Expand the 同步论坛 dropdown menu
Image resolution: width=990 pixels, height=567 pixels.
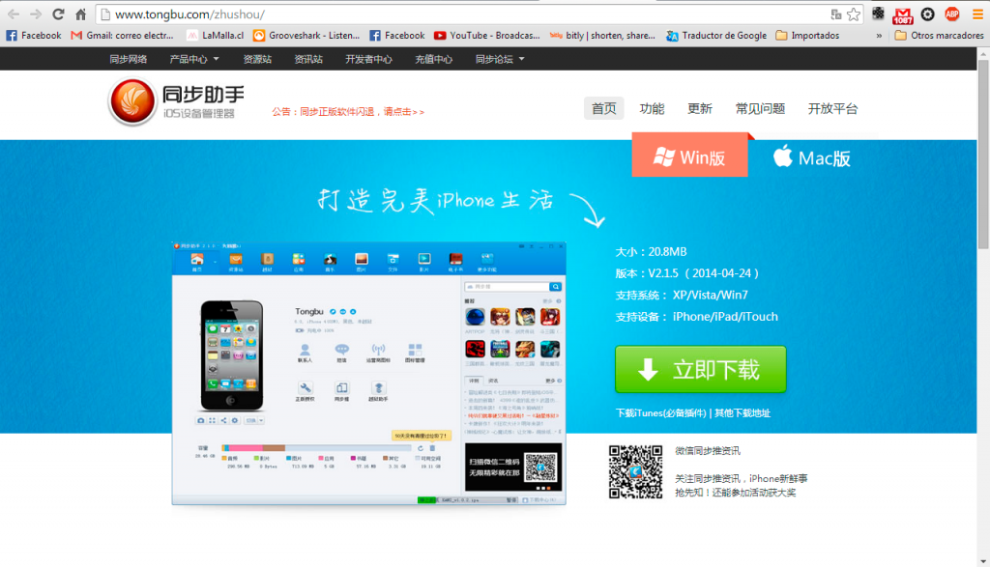pyautogui.click(x=500, y=59)
